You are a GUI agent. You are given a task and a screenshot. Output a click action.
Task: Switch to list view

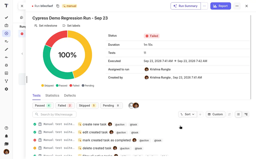pyautogui.click(x=238, y=114)
